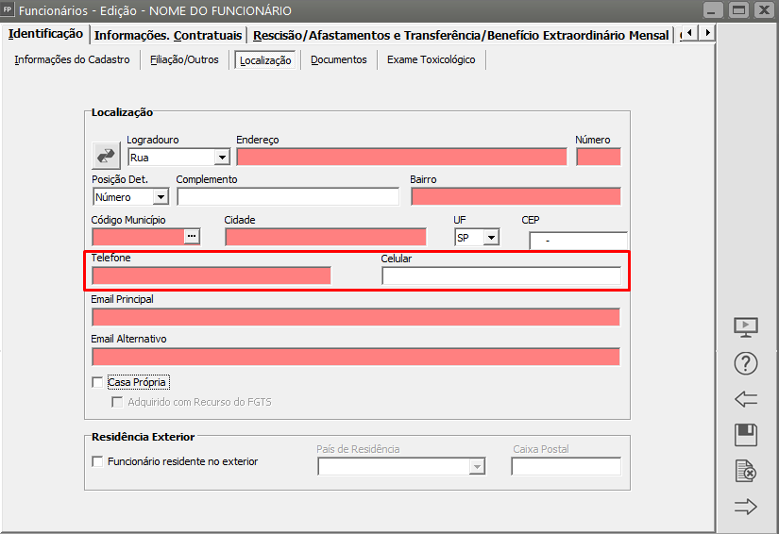Expand the UF state dropdown
The width and height of the screenshot is (779, 534).
pos(491,237)
